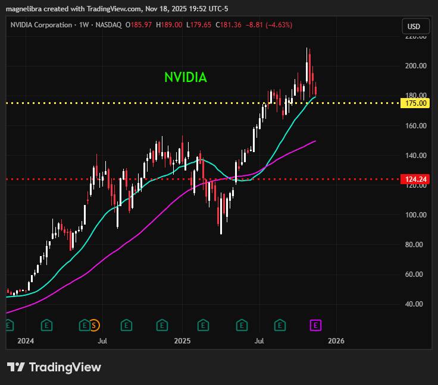Click the chart header text starting with magnelibra
438x385 pixels.
117,9
